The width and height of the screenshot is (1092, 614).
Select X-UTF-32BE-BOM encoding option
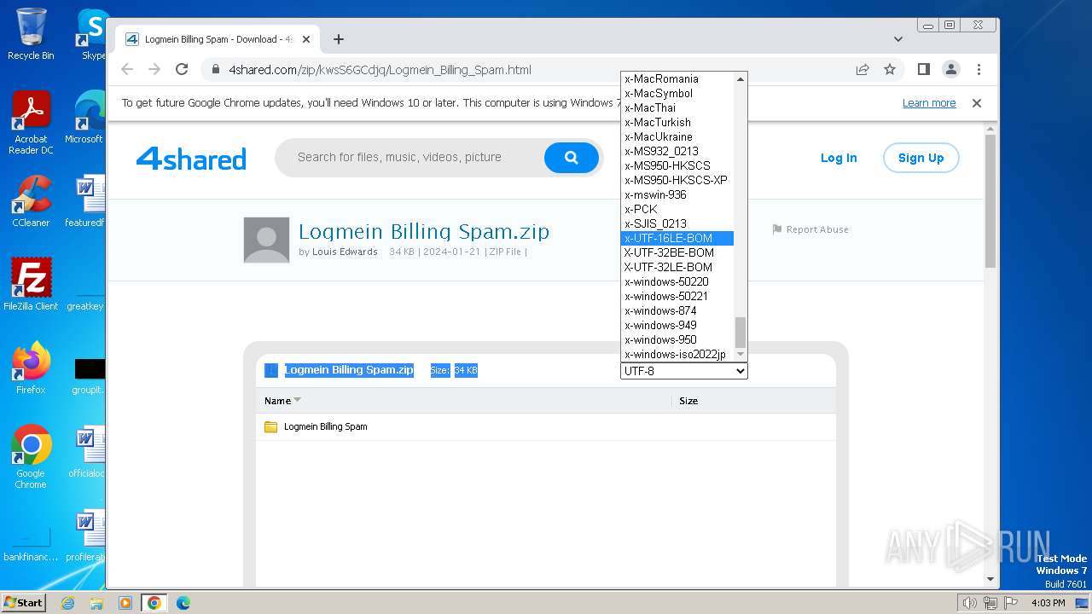677,252
